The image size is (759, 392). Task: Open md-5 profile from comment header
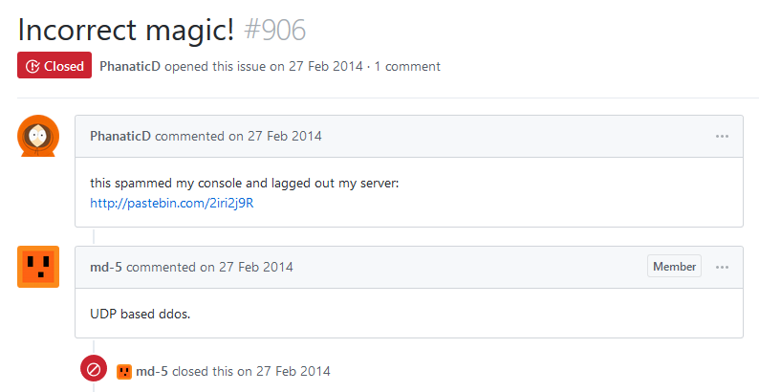(x=106, y=267)
